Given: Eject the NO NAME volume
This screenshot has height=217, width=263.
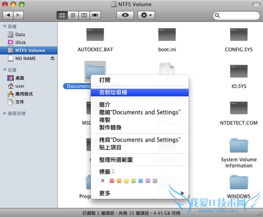Looking at the screenshot, I should (53, 58).
